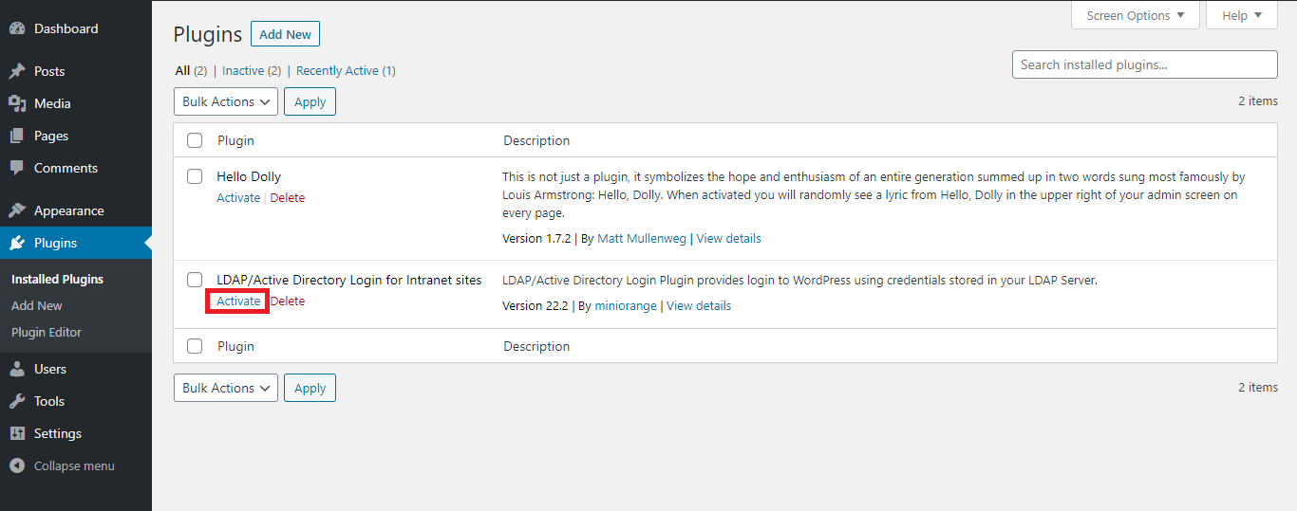Expand the Help dropdown tab
1297x511 pixels.
1242,15
